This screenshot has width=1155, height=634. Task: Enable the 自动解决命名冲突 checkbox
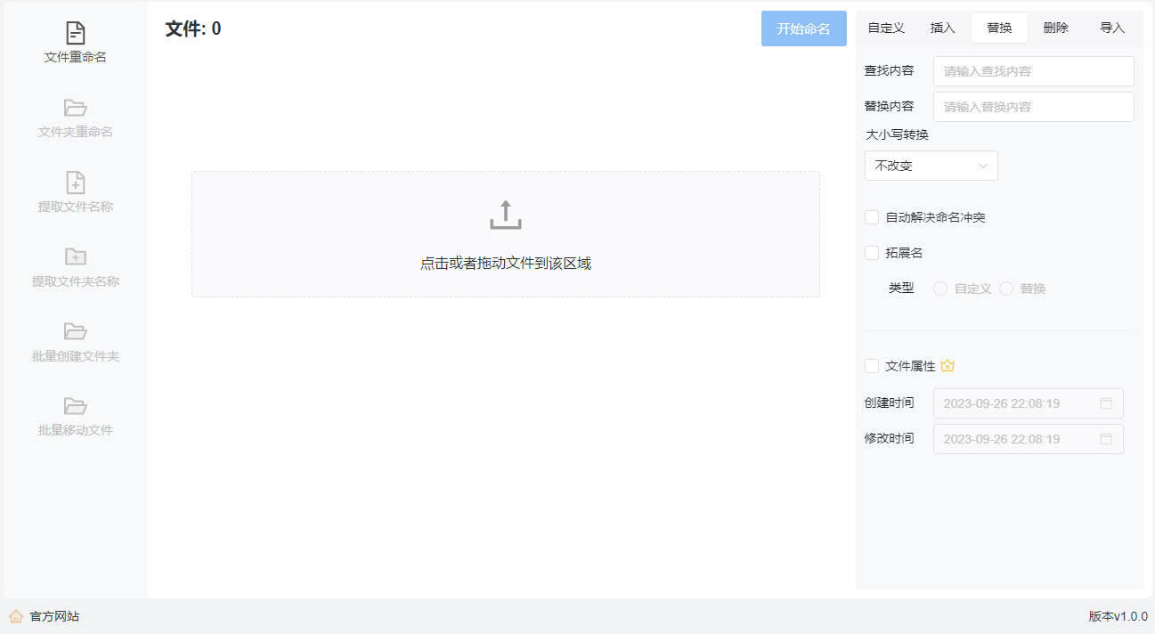click(x=872, y=217)
